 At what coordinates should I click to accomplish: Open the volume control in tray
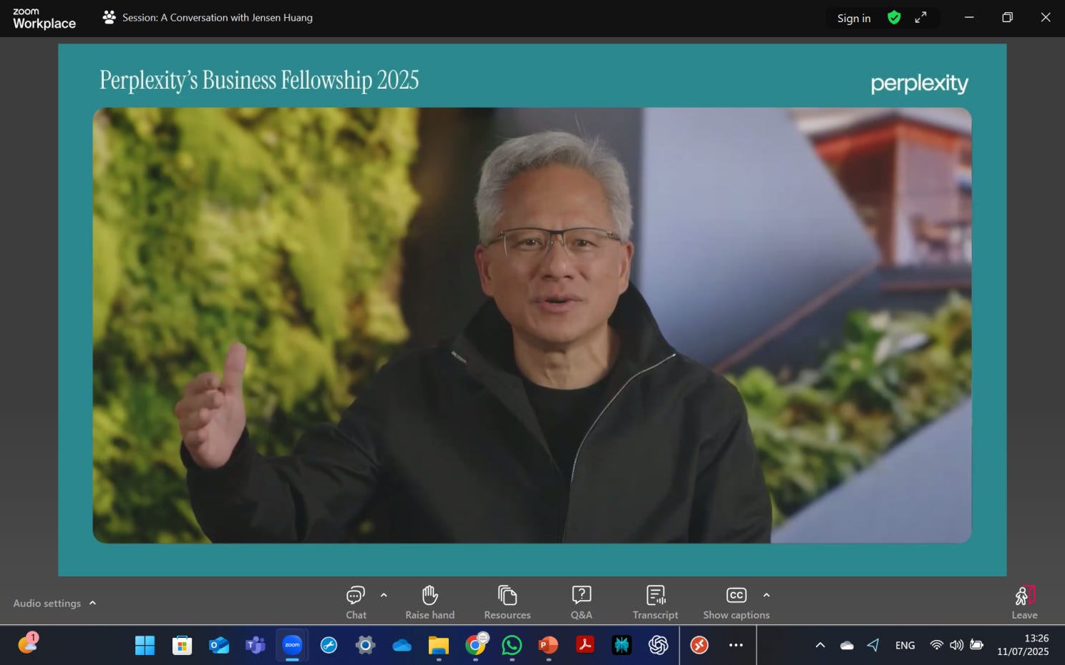[956, 645]
